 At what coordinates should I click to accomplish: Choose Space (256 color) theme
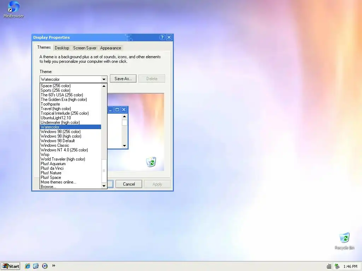tap(71, 86)
